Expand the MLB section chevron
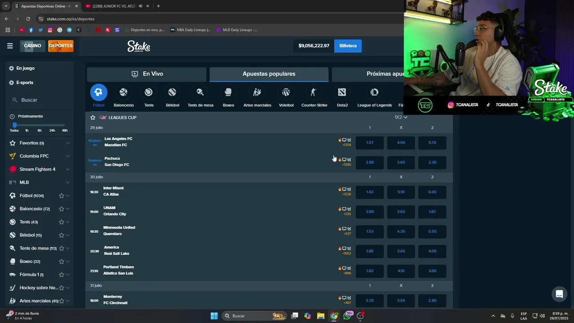This screenshot has width=574, height=323. (x=68, y=183)
